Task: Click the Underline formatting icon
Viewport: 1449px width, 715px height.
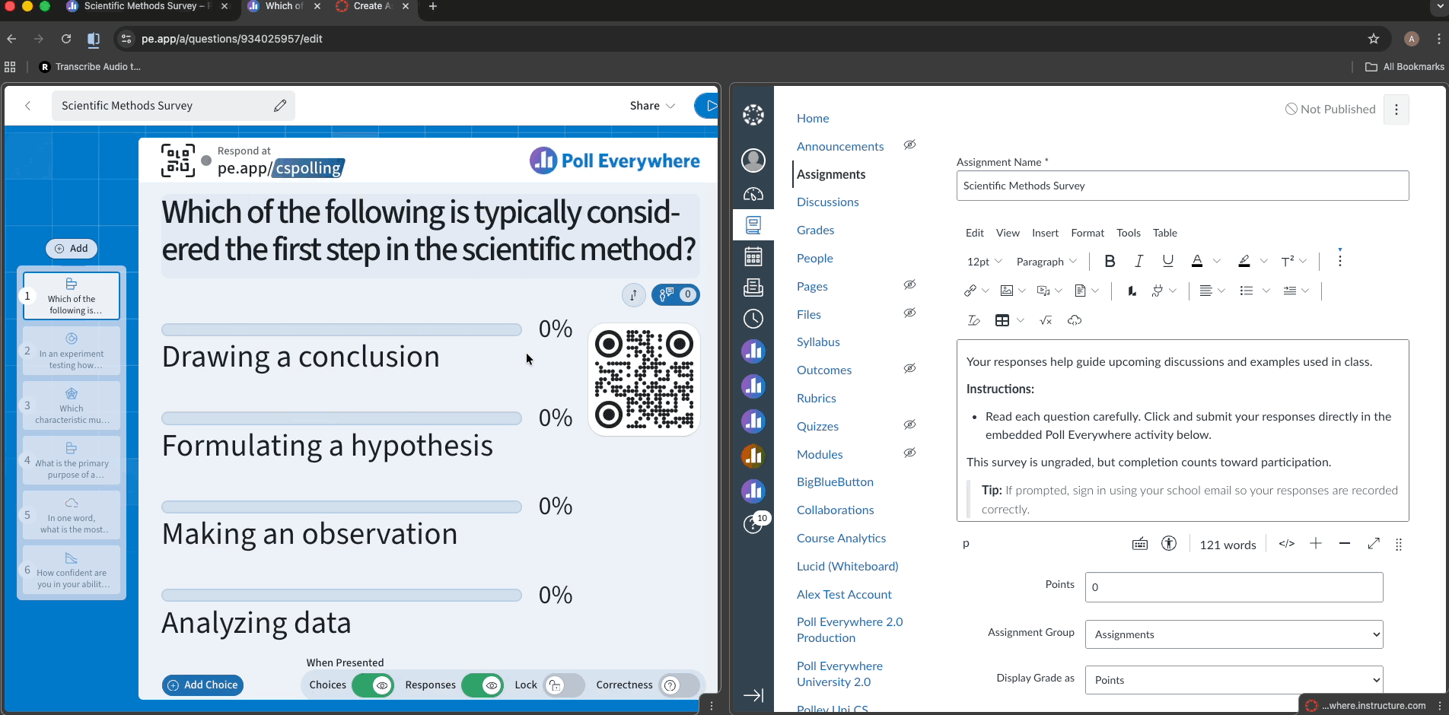Action: [x=1167, y=261]
